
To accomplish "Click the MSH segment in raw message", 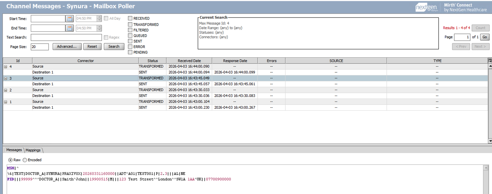I will [x=10, y=168].
